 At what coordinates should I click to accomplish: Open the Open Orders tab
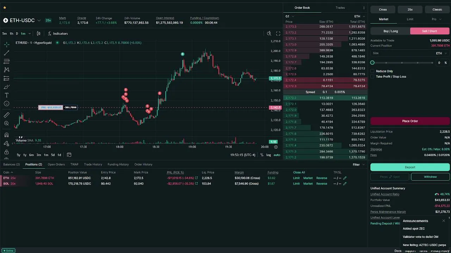coord(56,164)
